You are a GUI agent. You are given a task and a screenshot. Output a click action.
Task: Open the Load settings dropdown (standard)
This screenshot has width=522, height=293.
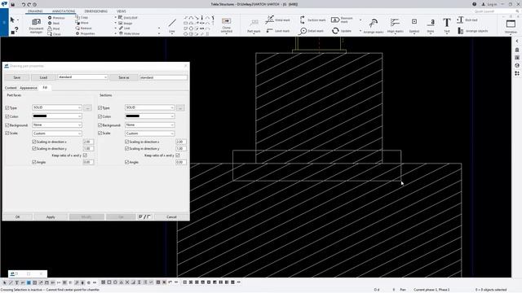[82, 77]
